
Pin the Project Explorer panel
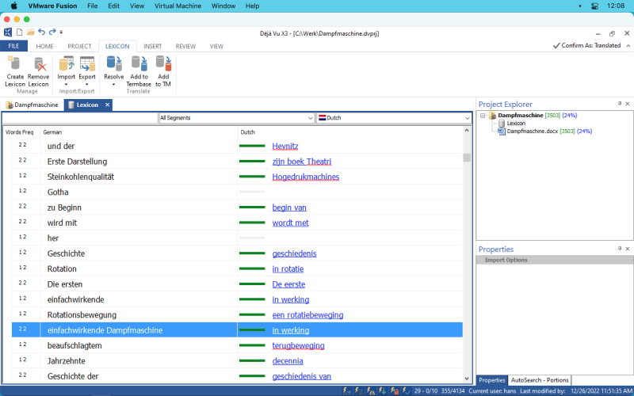point(620,104)
